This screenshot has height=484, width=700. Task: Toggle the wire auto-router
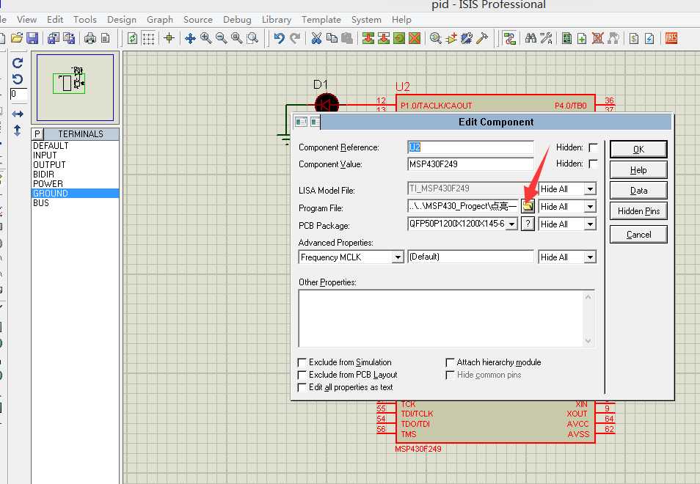[x=509, y=38]
